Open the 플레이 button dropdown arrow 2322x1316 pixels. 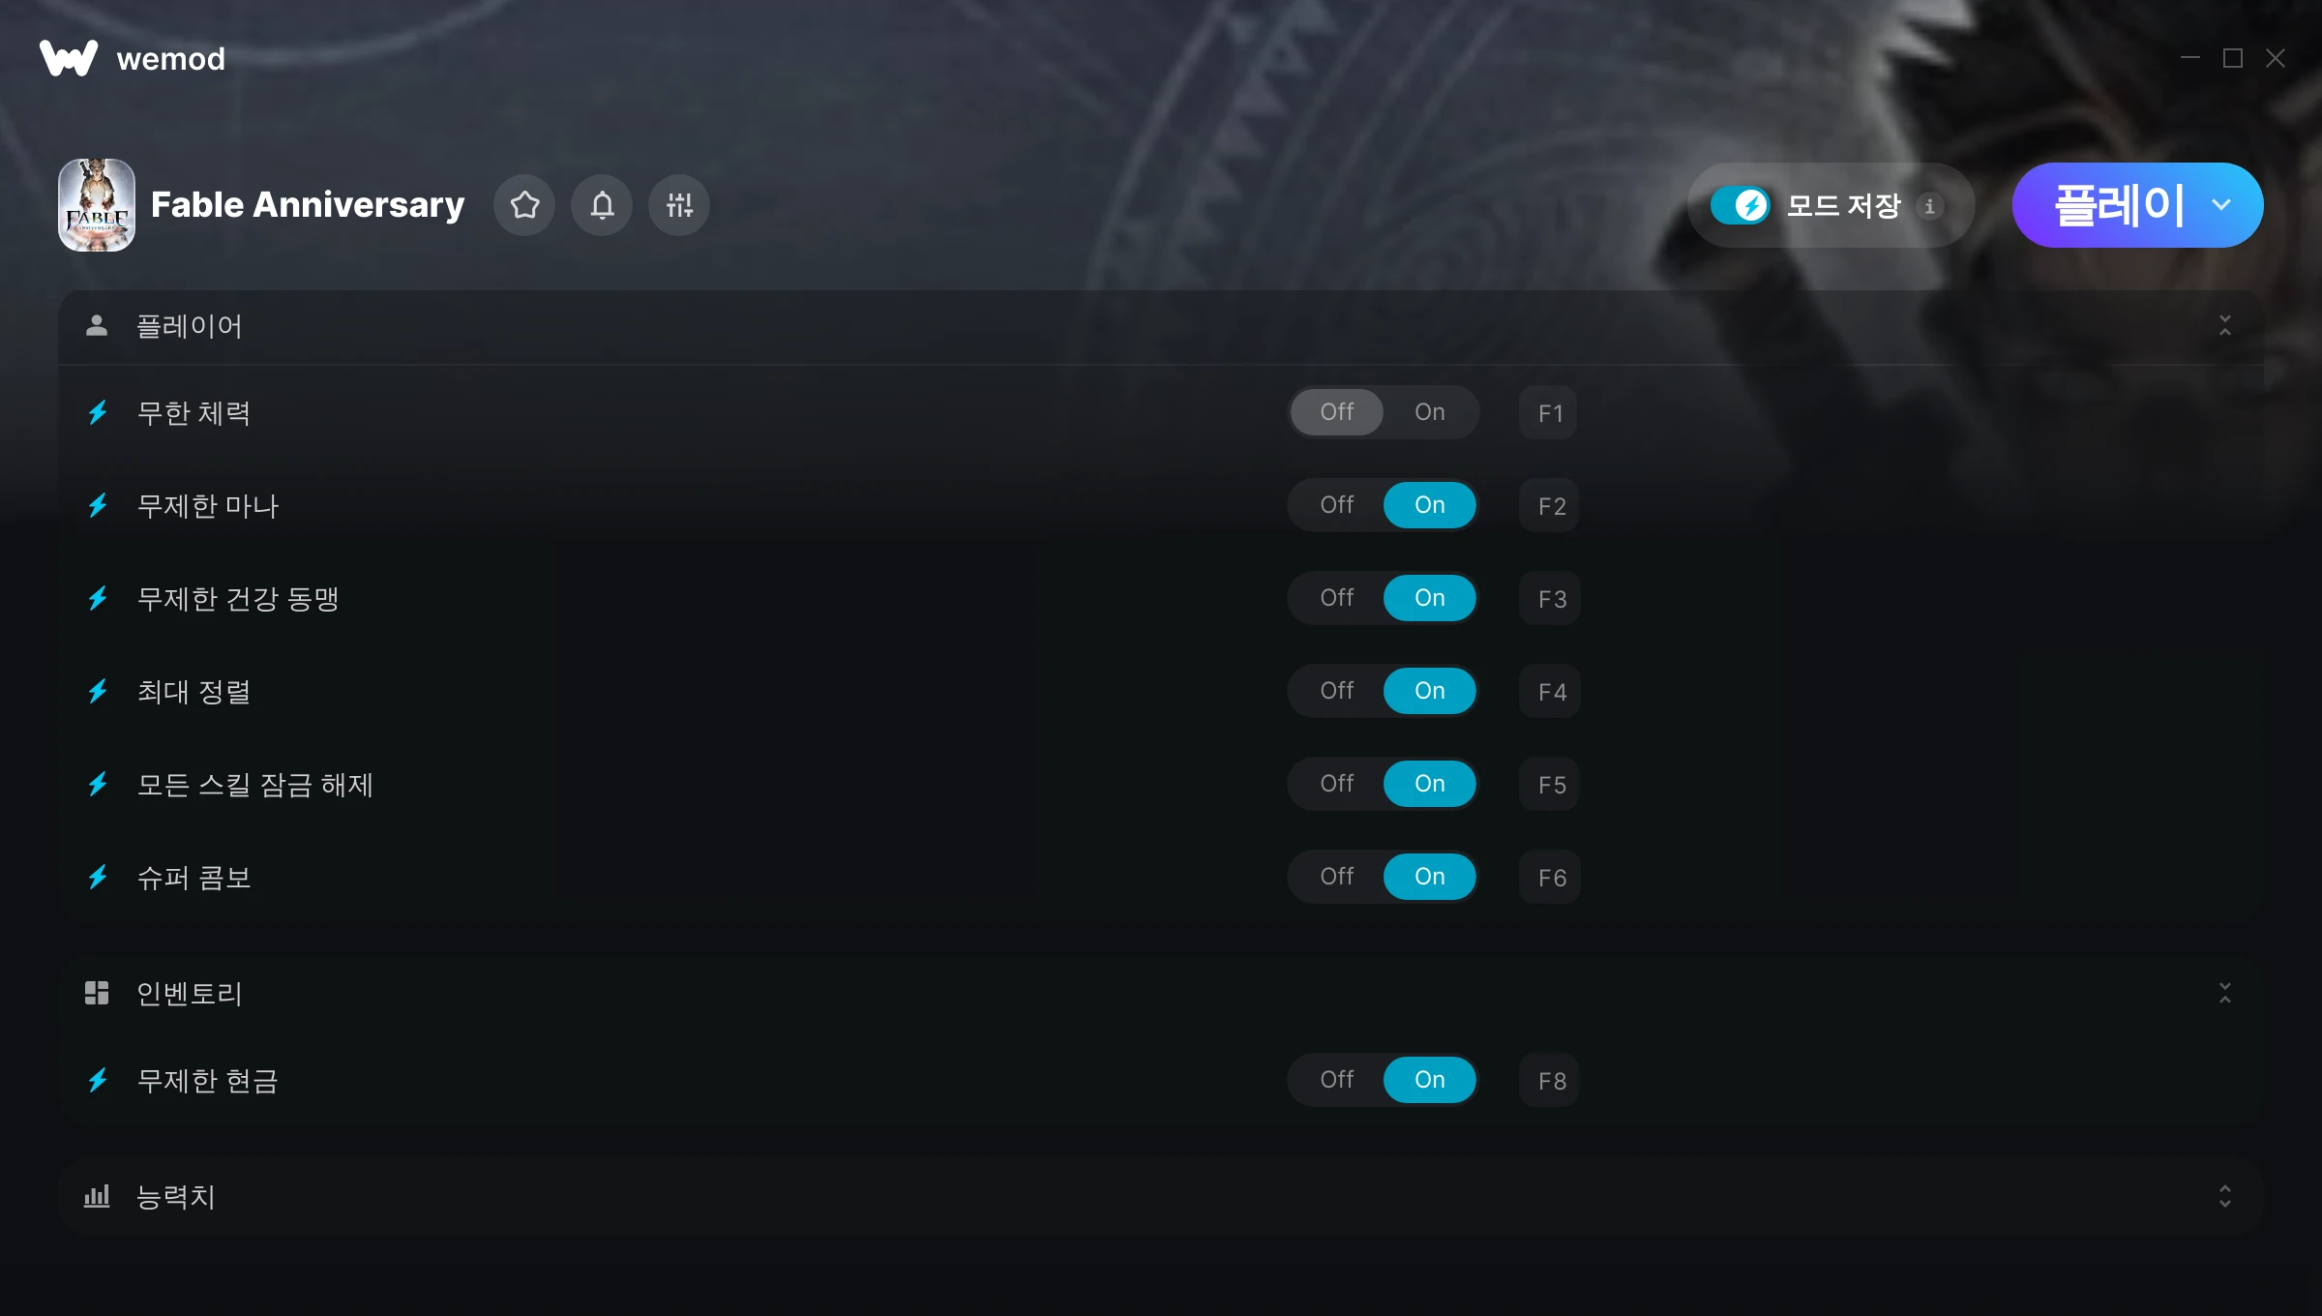2221,205
